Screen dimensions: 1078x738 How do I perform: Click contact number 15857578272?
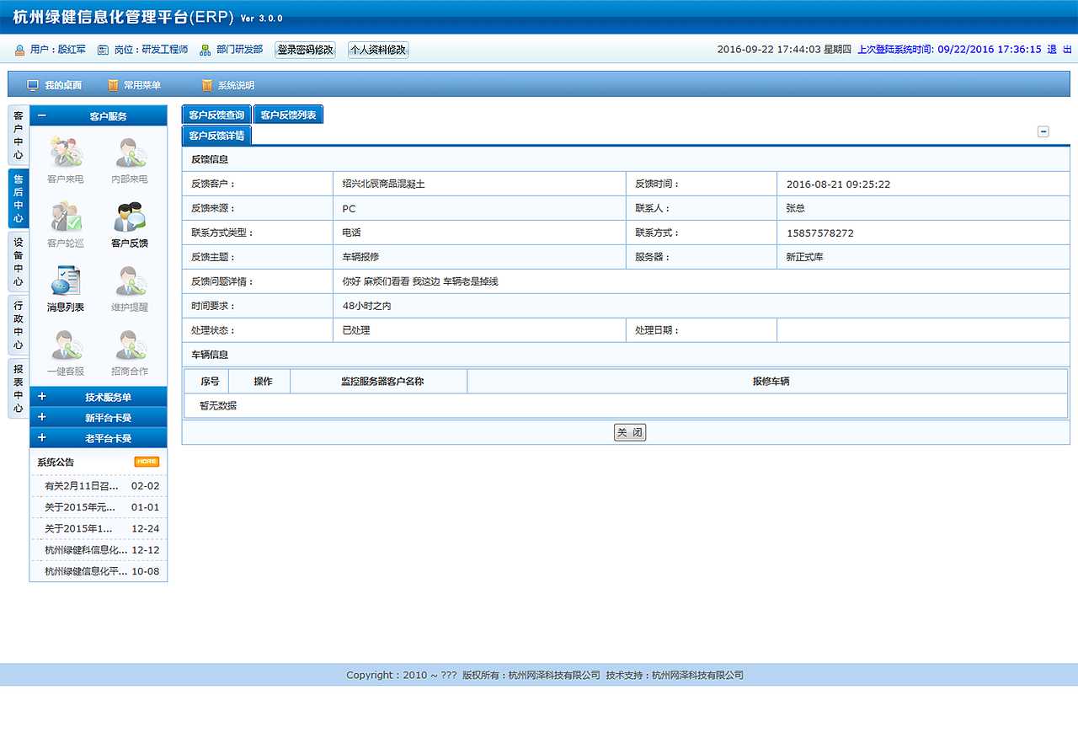point(819,233)
